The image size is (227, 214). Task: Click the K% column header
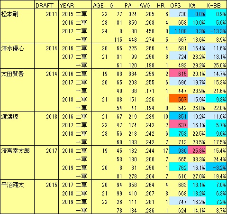192,6
